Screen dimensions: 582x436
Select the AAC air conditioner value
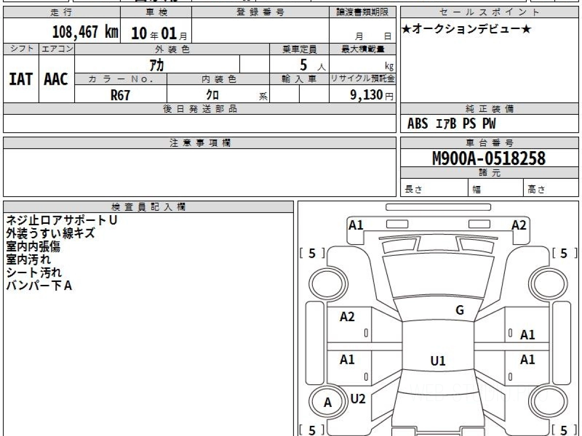56,79
